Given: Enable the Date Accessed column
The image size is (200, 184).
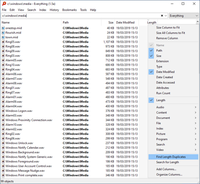Looking at the screenshot, I should coord(173,83).
